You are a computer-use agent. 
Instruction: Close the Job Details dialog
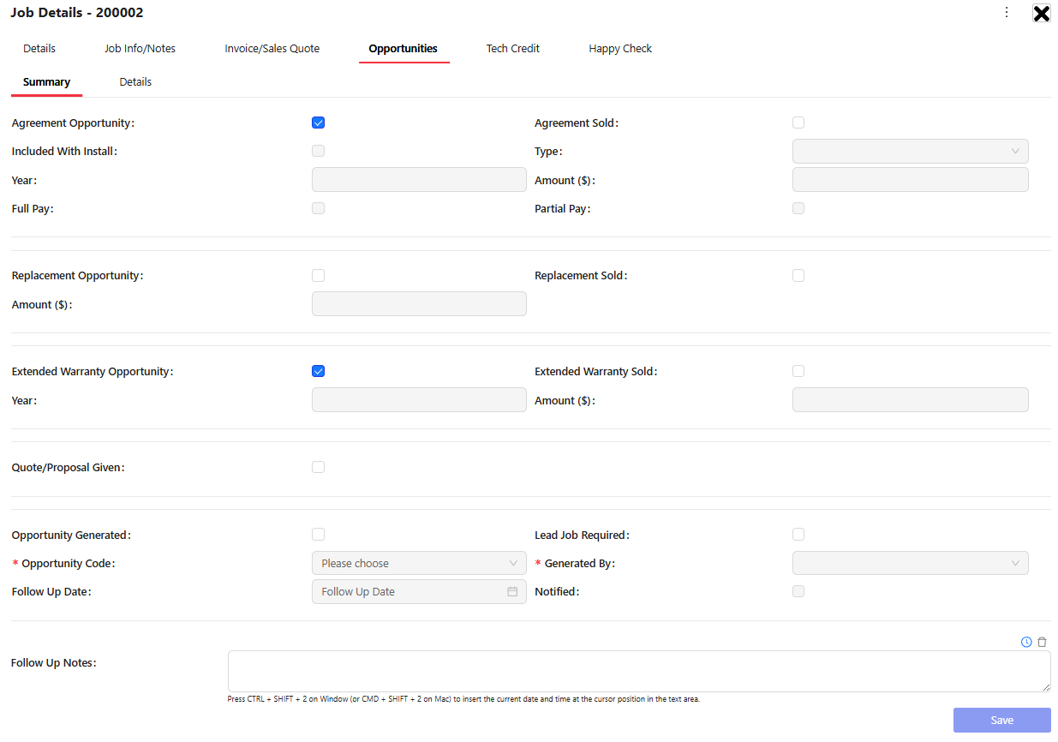(1041, 13)
